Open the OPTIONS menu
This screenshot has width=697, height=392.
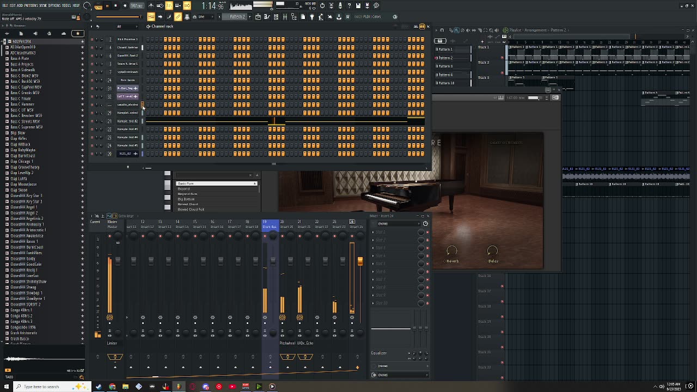54,5
